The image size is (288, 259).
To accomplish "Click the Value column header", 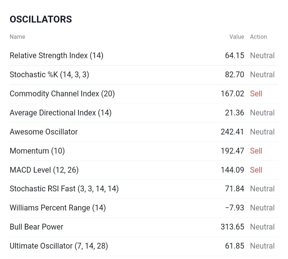I will click(x=237, y=37).
